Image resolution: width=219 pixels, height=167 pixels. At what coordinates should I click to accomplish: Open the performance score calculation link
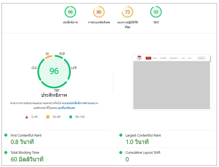[x=78, y=103]
